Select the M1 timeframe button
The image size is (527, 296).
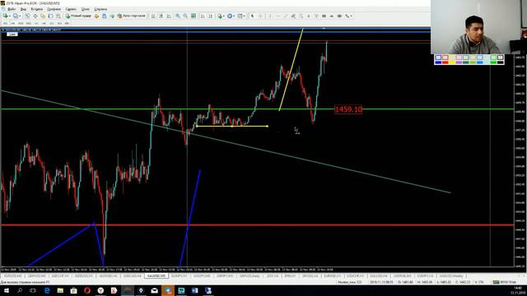[5, 23]
